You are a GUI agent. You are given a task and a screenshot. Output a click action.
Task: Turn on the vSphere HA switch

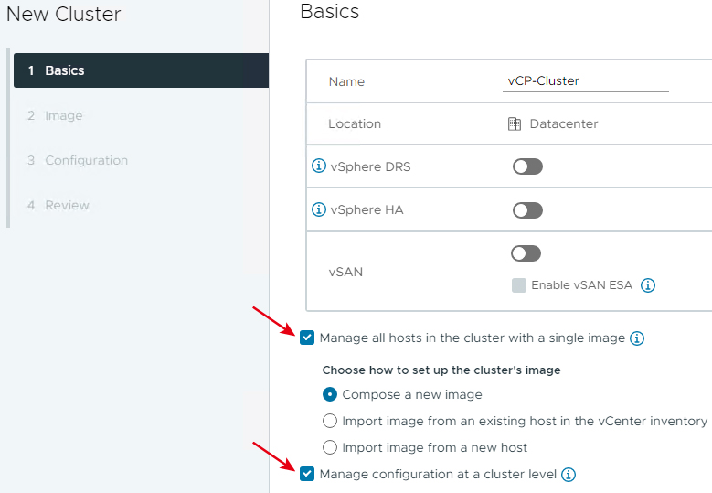pos(527,210)
